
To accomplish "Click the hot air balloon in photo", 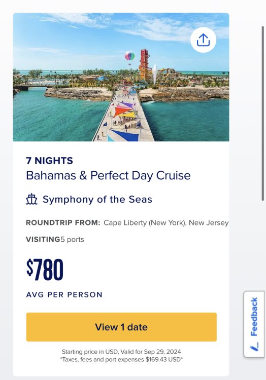I will (x=129, y=56).
